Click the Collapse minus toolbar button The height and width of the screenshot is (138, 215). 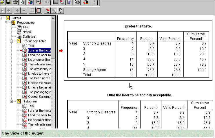24,11
